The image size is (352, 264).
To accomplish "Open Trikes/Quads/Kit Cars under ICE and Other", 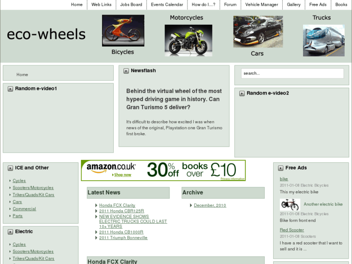I will coord(33,195).
